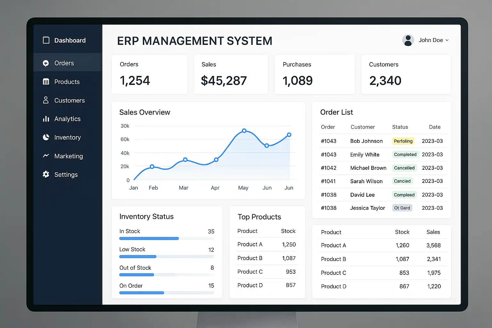This screenshot has width=492, height=328.
Task: Click sales value 2,341 for Product B
Action: tap(434, 259)
